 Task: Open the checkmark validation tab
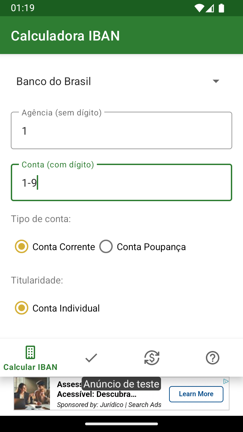click(x=91, y=358)
